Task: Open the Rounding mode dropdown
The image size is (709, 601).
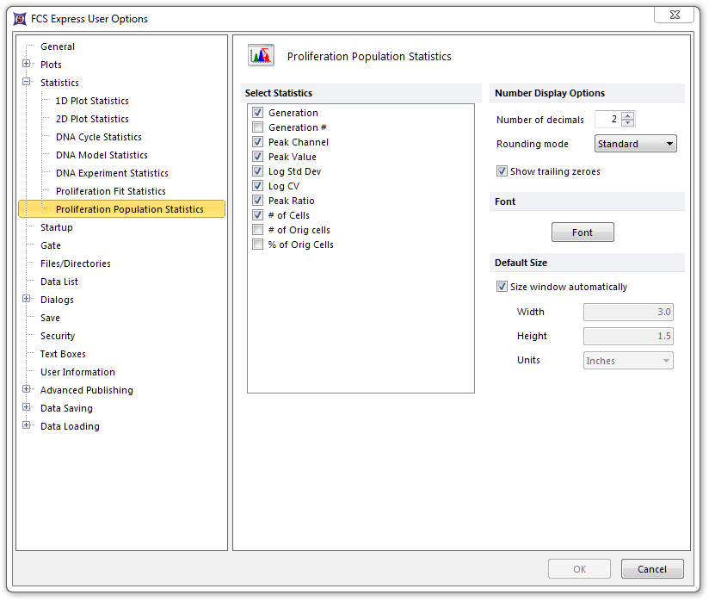Action: [635, 144]
